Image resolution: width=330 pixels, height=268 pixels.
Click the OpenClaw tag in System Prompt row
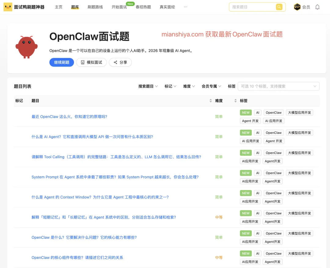[x=273, y=173]
